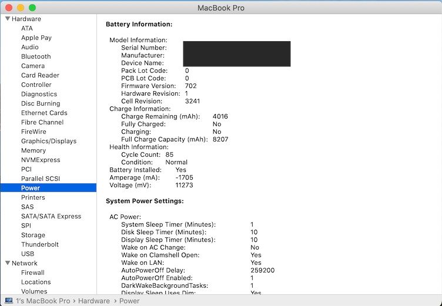Viewport: 442px width, 306px height.
Task: Zoom the window with green button
Action: 32,8
